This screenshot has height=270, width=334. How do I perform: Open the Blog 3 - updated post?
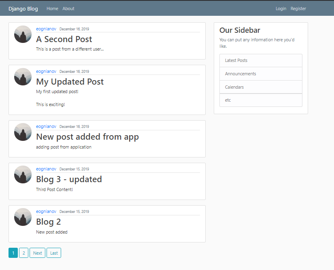point(69,179)
